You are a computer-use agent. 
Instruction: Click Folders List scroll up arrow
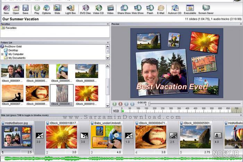108,47
